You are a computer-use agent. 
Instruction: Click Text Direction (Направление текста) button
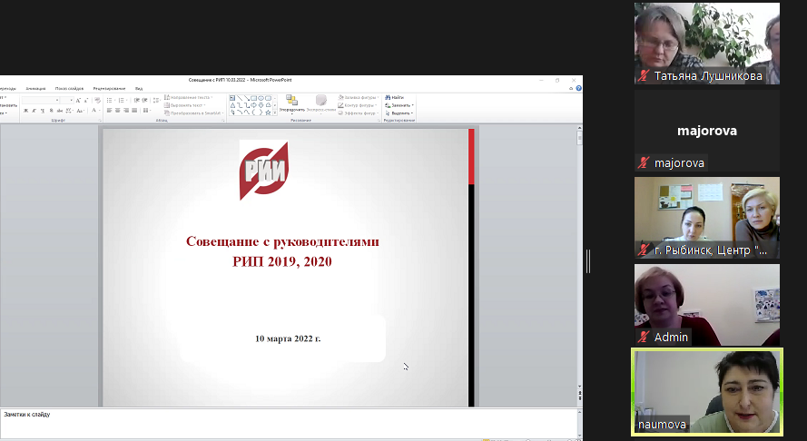point(189,97)
